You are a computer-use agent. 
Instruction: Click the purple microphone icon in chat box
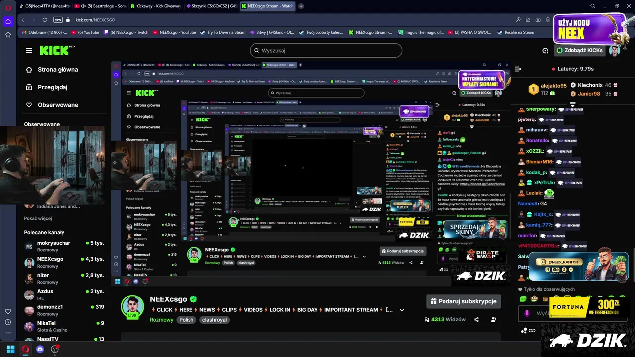527,313
